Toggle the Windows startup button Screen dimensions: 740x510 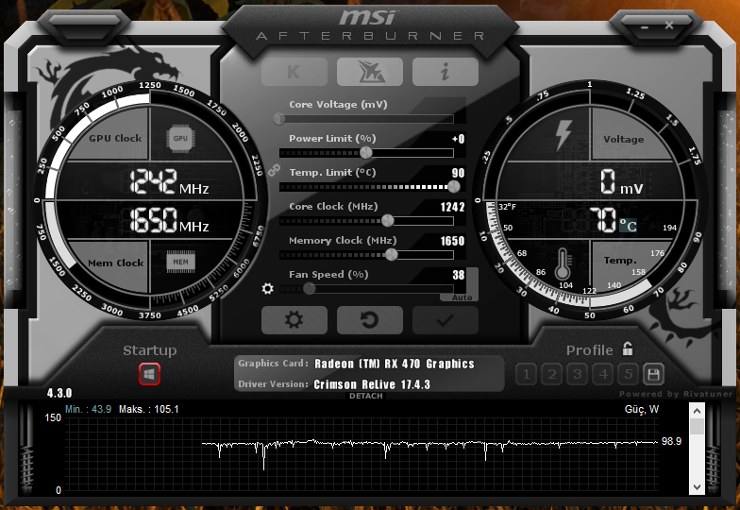point(149,374)
